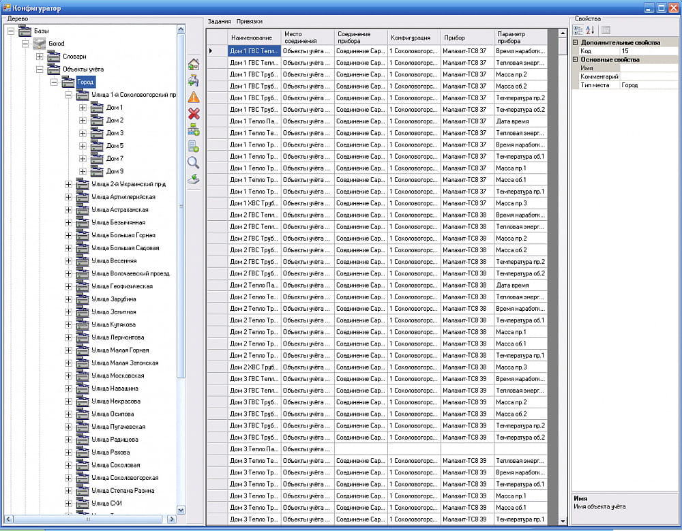682x531 pixels.
Task: Click the red X delete icon
Action: [x=194, y=113]
